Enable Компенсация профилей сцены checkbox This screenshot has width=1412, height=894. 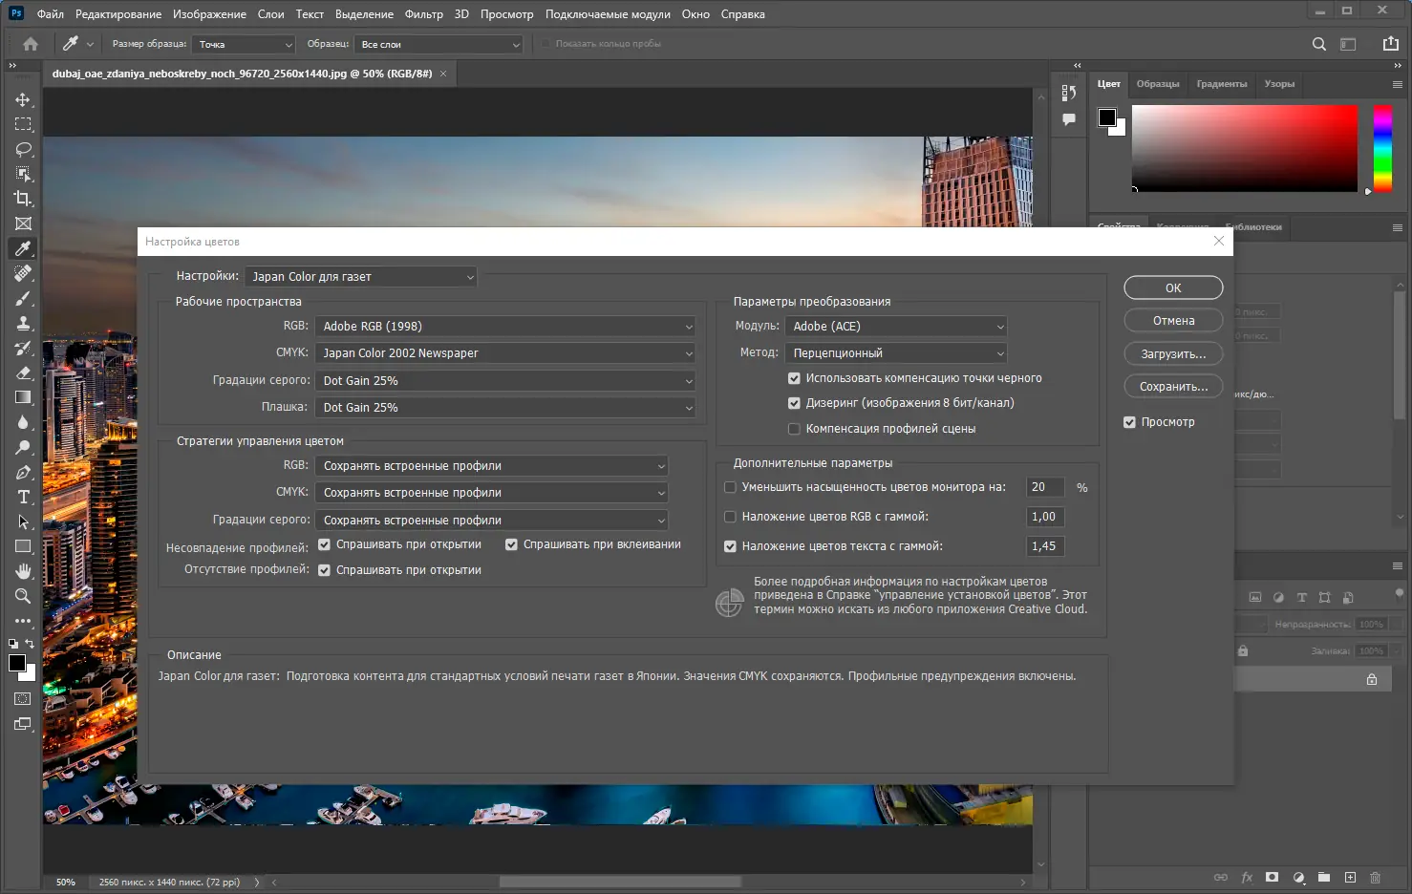[794, 429]
